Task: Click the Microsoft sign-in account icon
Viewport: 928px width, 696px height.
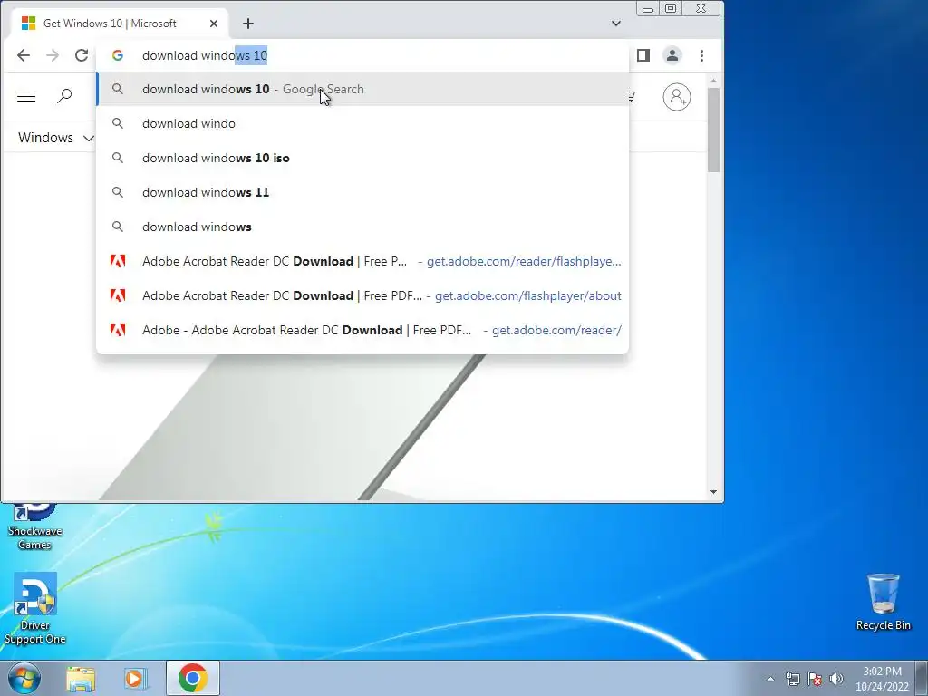Action: 676,96
